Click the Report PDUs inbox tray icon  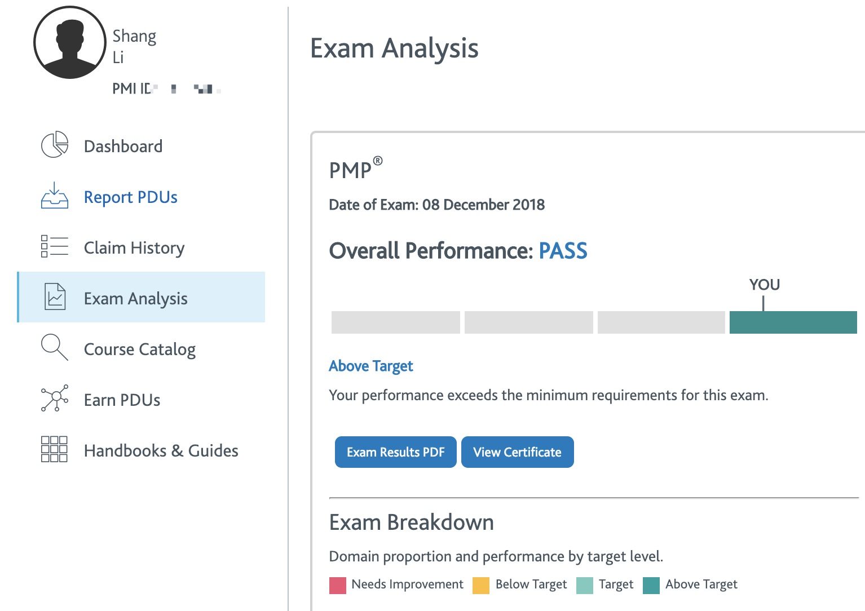point(55,196)
